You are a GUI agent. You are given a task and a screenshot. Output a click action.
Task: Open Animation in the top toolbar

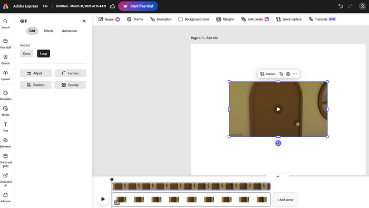[161, 20]
